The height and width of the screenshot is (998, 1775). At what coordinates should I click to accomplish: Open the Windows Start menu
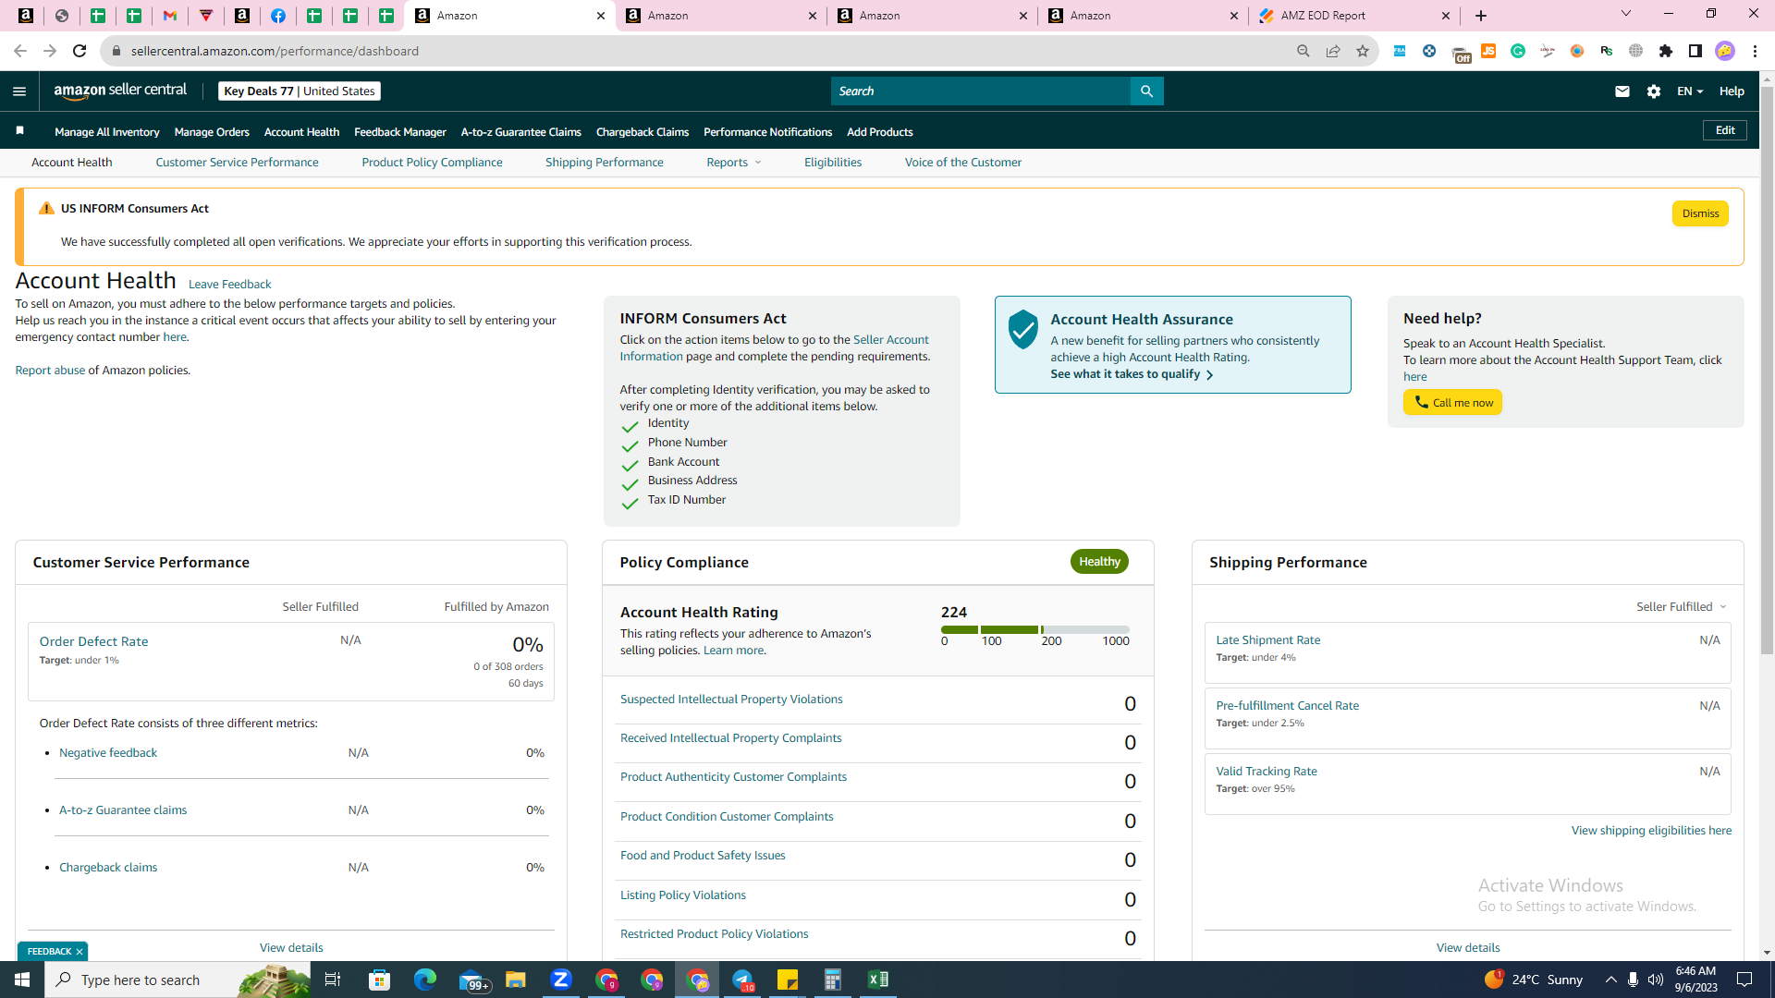tap(22, 980)
